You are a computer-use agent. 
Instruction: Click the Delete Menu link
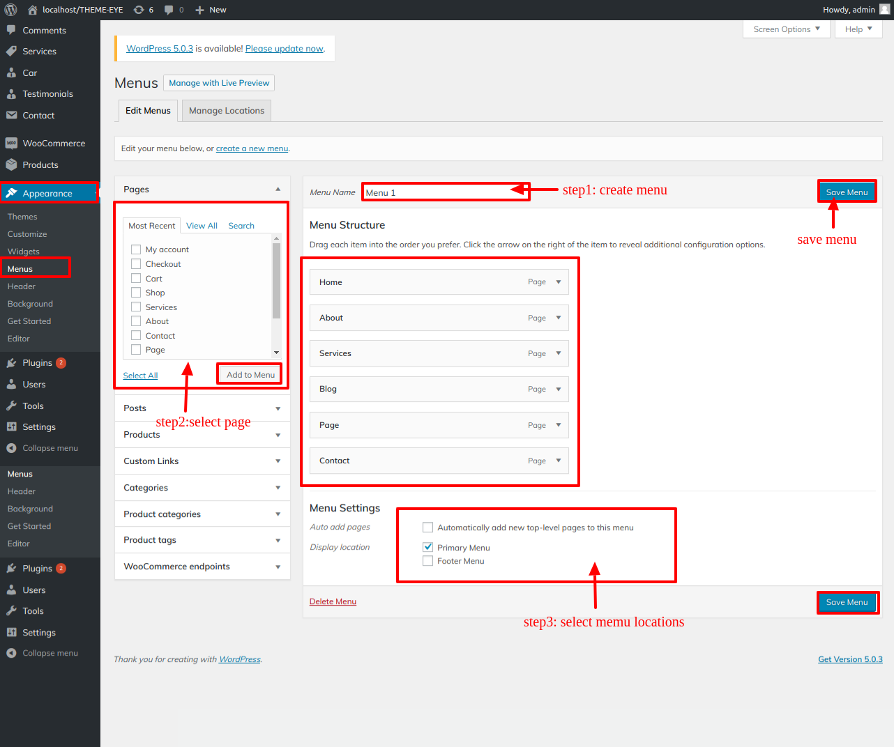pos(333,601)
